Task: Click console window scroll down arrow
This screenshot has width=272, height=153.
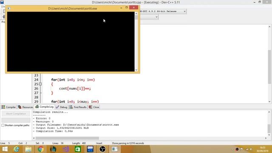Action: (x=136, y=70)
